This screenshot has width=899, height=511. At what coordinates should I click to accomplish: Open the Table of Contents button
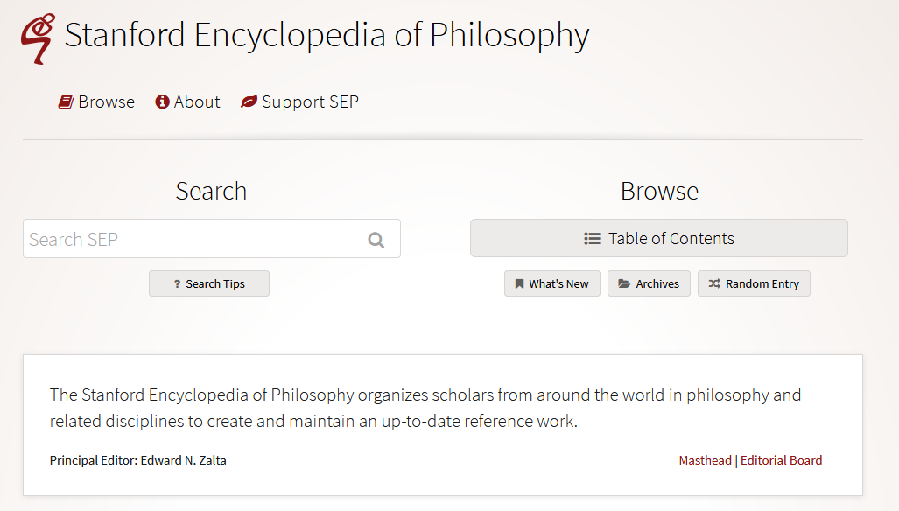[659, 238]
